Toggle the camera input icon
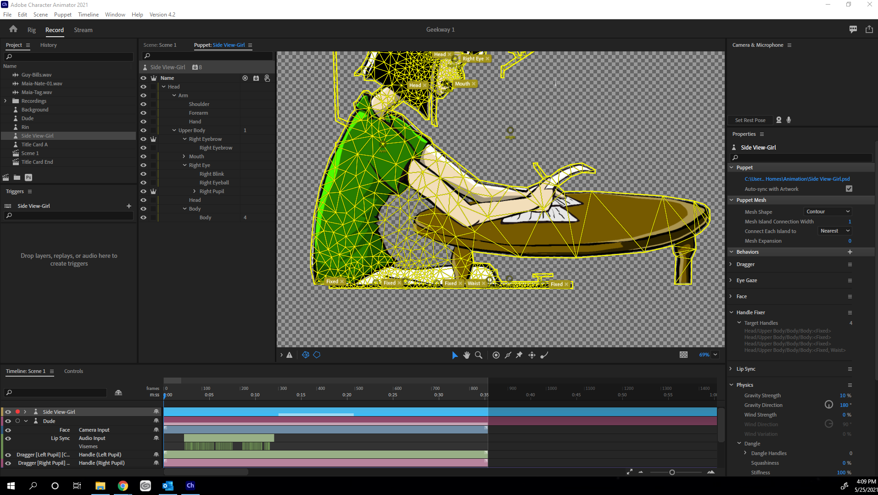 point(779,120)
